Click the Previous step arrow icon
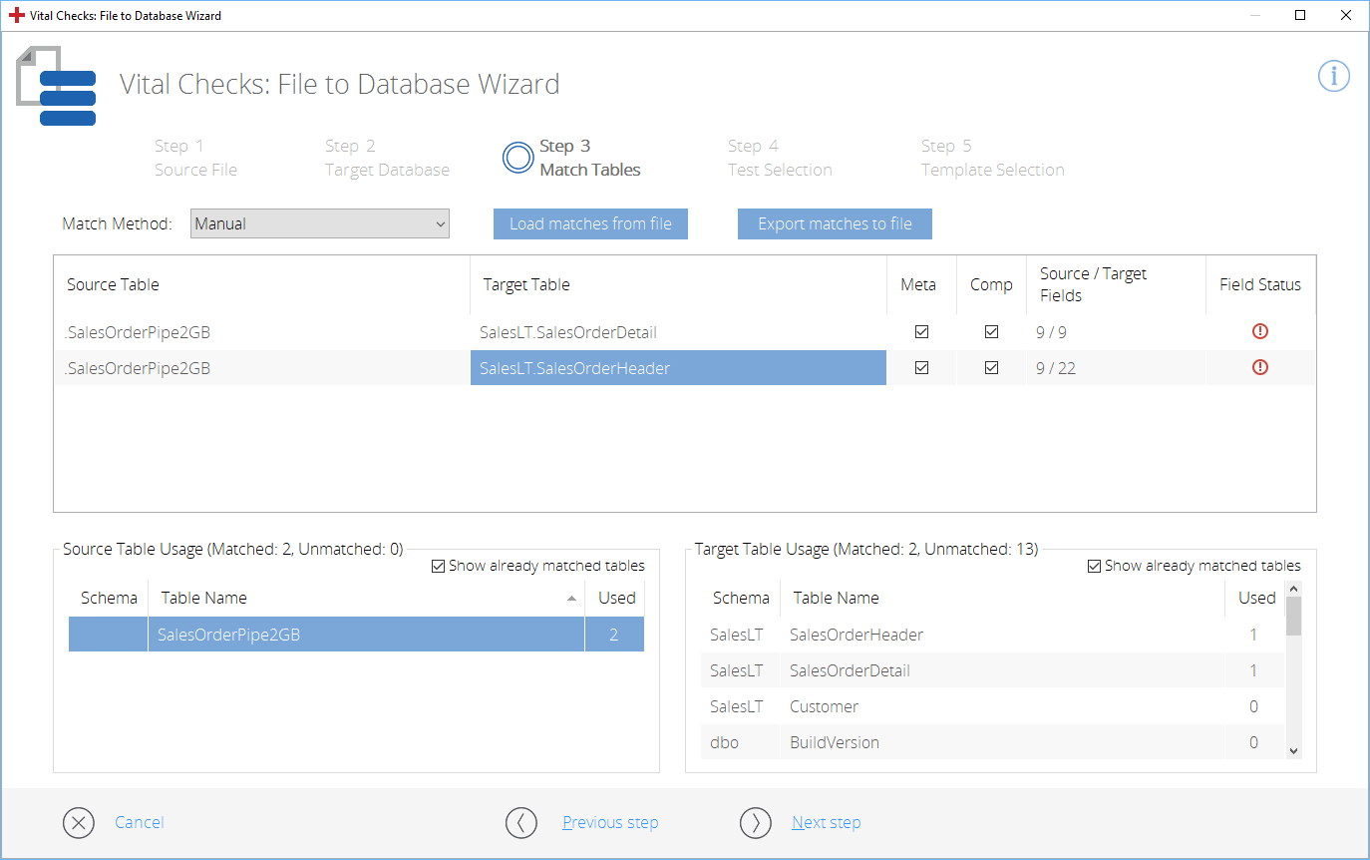 pyautogui.click(x=520, y=823)
